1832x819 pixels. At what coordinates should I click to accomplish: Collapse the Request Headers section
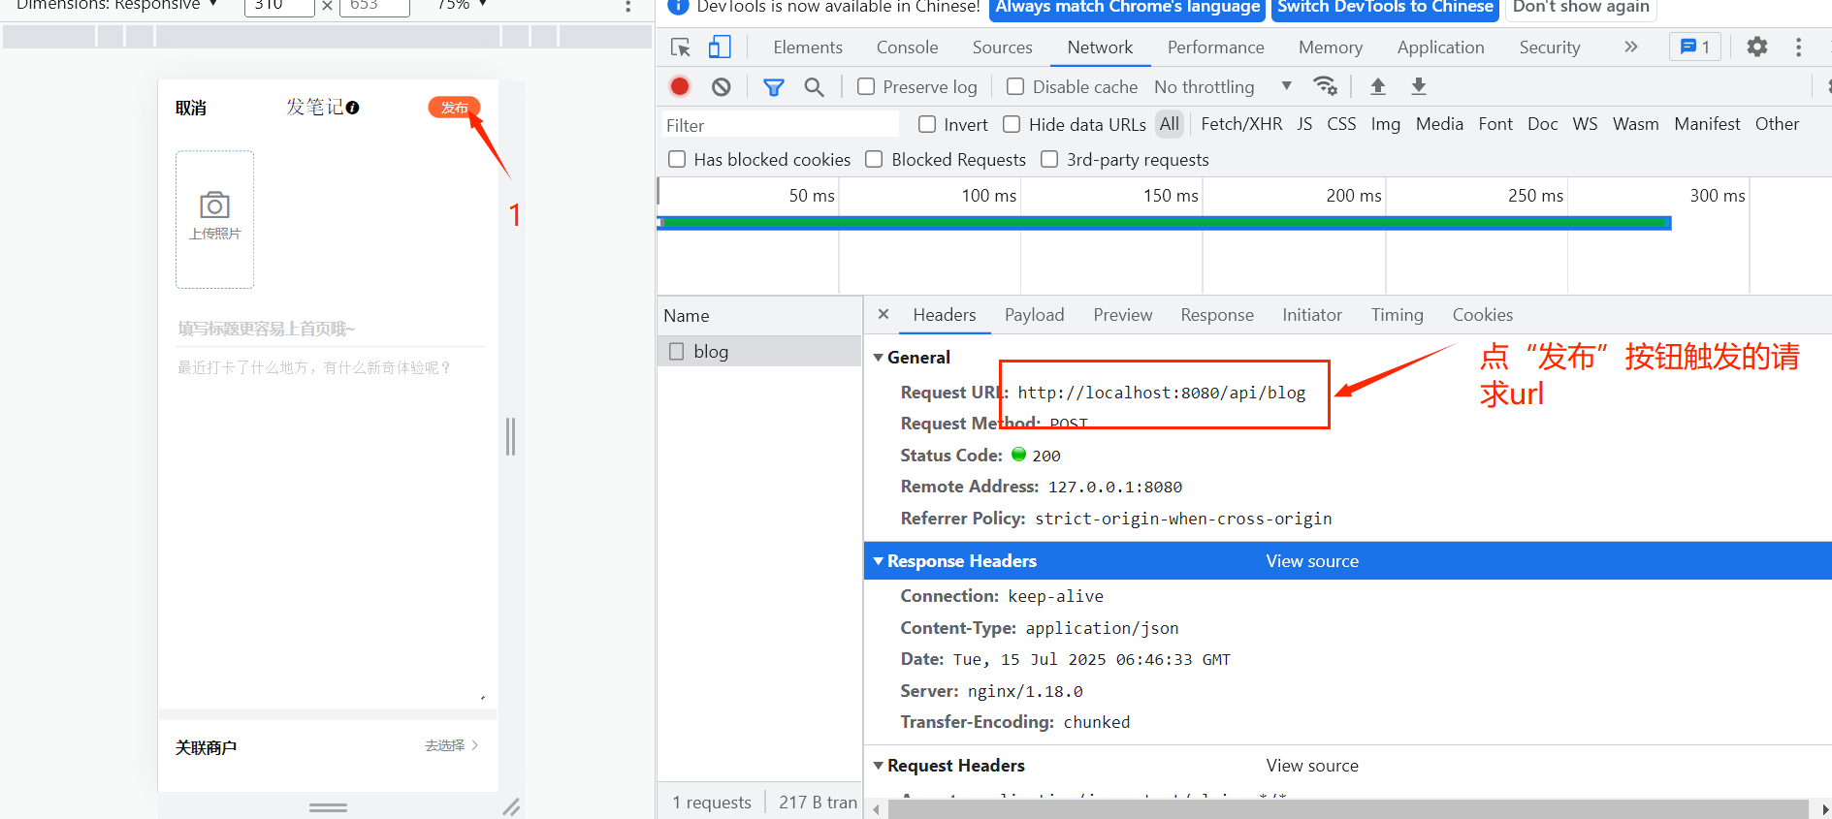(879, 766)
